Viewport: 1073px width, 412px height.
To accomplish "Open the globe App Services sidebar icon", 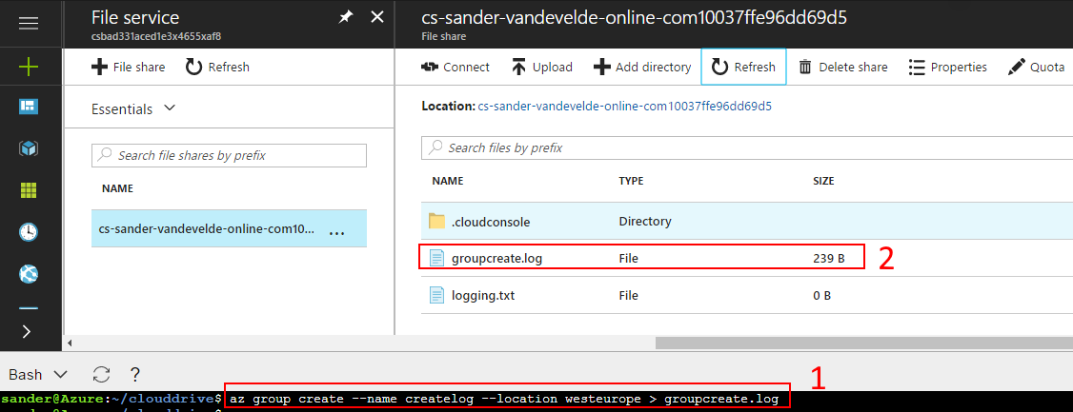I will click(28, 274).
